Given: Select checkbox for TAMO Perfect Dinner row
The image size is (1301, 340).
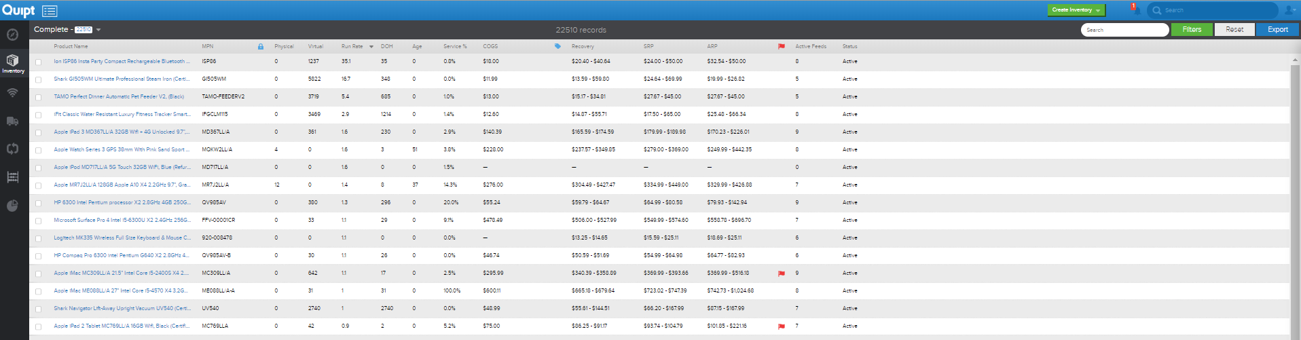Looking at the screenshot, I should point(38,97).
